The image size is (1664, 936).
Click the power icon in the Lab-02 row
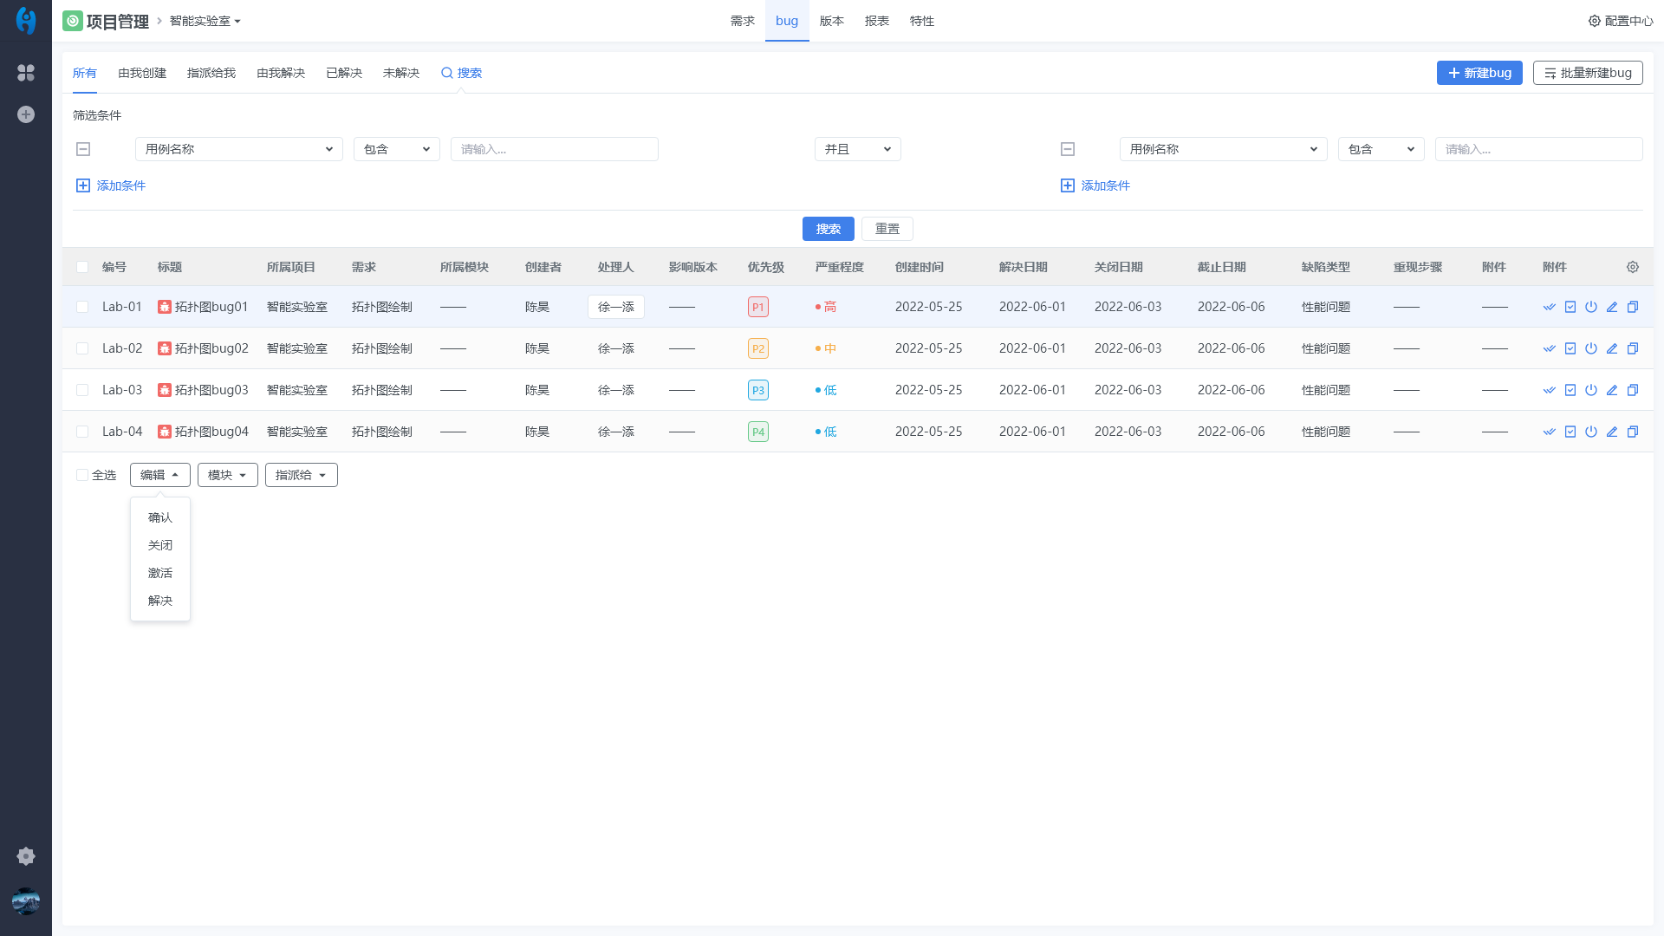[1591, 348]
